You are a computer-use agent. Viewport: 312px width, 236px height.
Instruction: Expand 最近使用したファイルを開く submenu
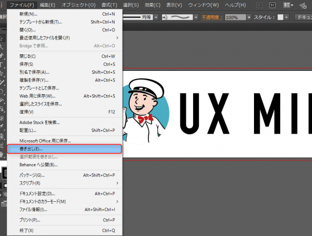tap(117, 38)
